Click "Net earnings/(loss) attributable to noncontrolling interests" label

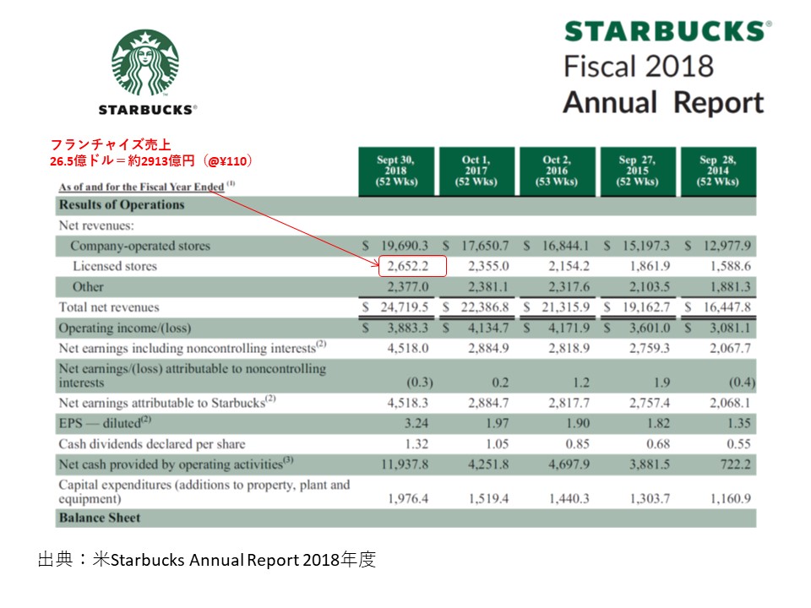pyautogui.click(x=193, y=375)
